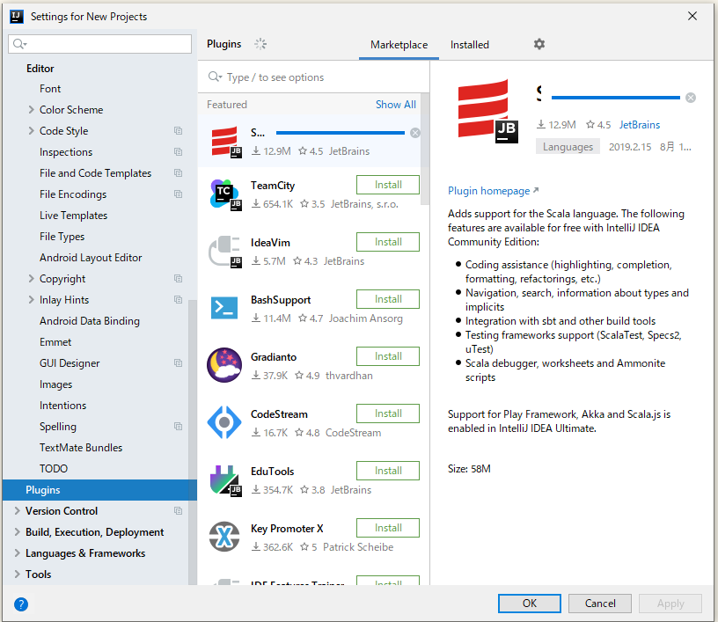Switch to the Marketplace tab
The width and height of the screenshot is (718, 622).
coord(399,45)
